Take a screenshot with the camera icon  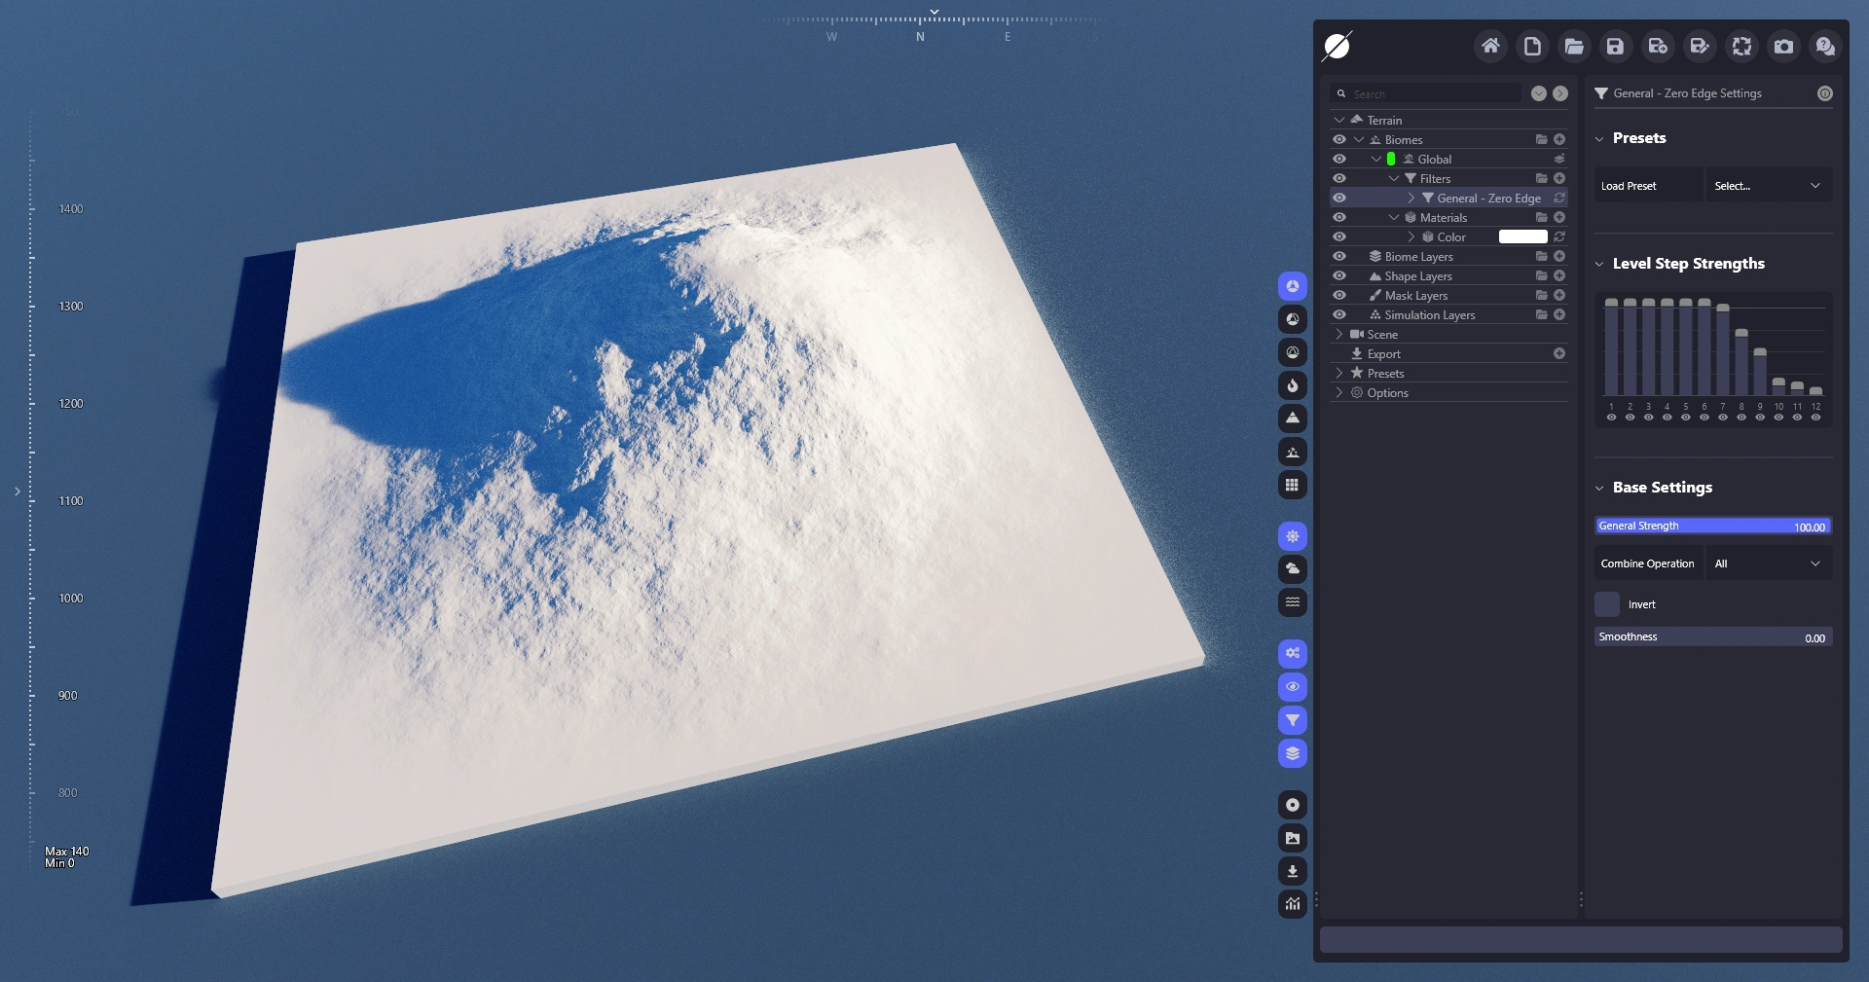coord(1782,47)
